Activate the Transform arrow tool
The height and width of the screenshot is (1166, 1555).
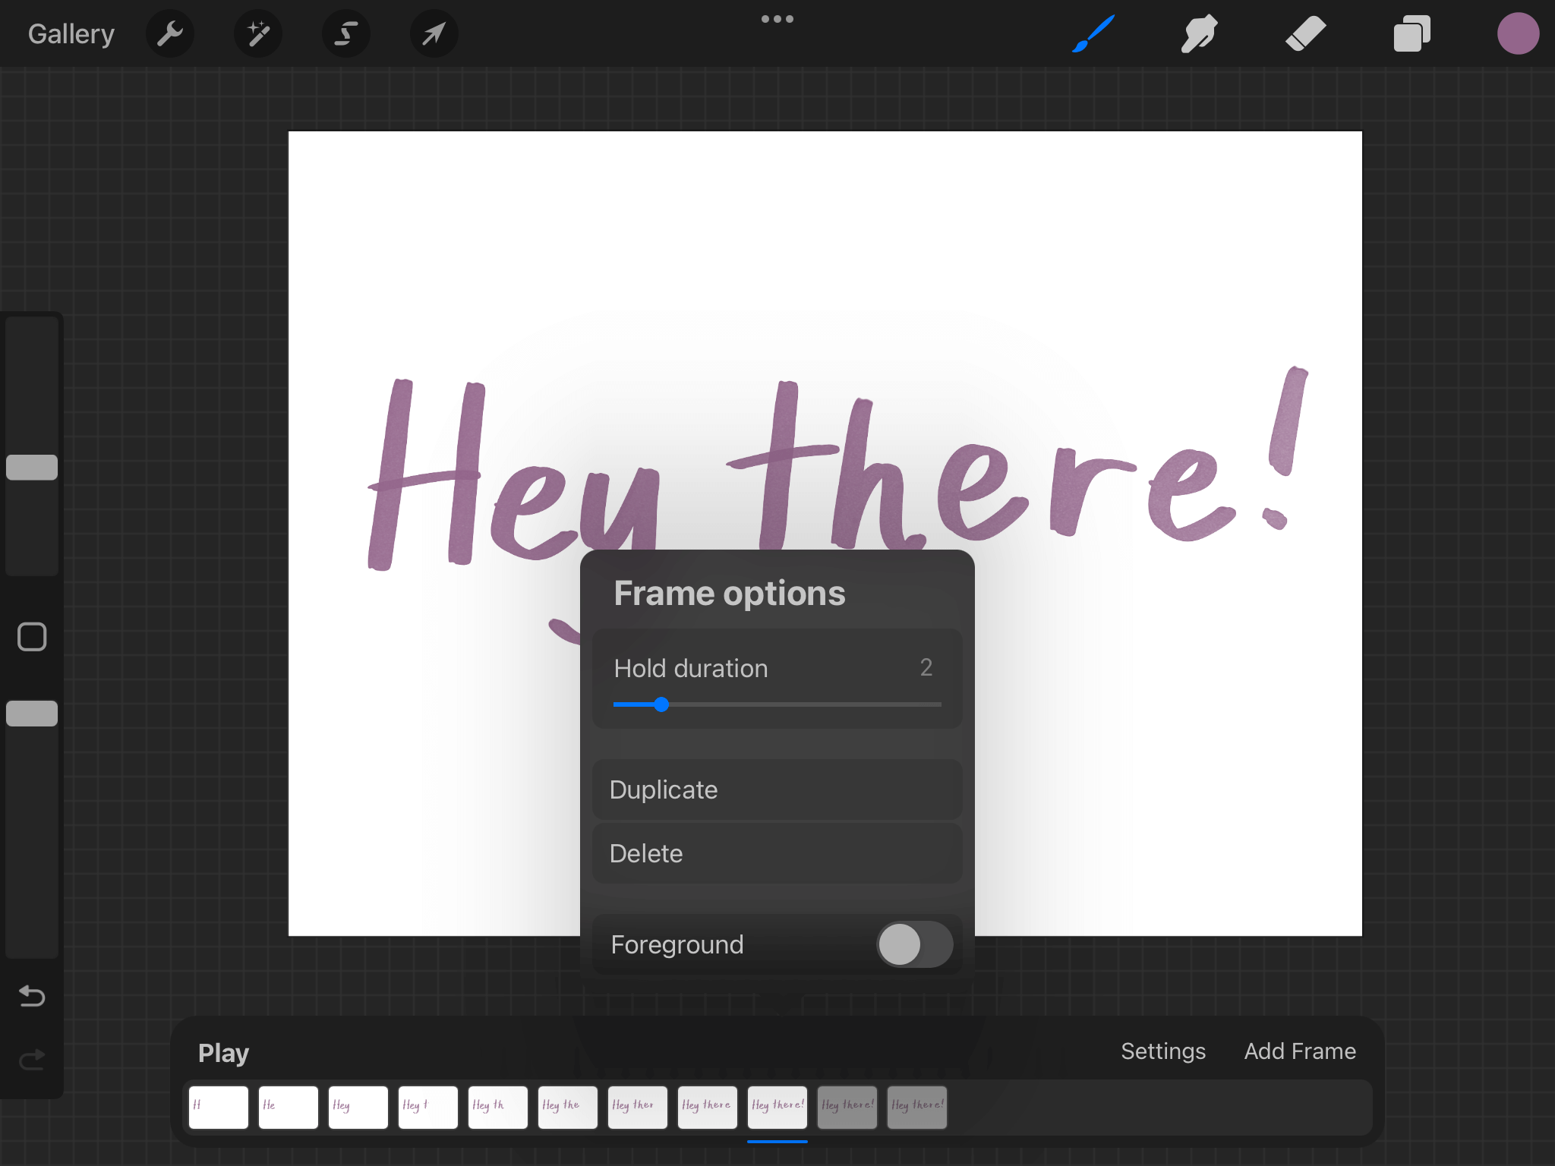coord(434,33)
